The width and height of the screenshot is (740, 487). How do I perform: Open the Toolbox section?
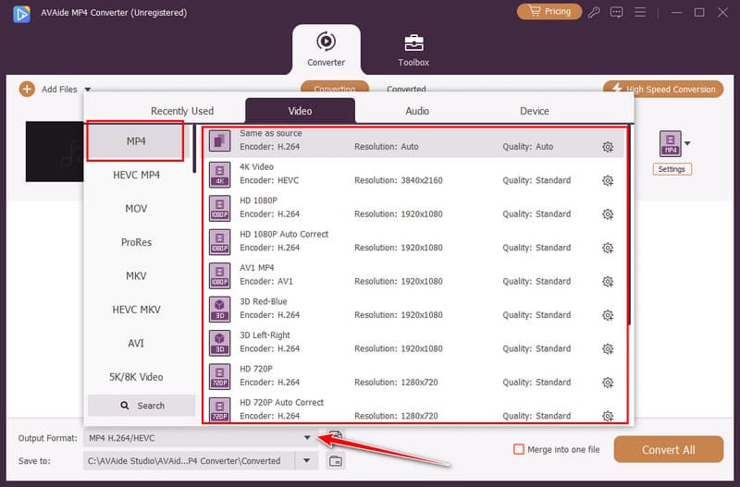tap(413, 50)
